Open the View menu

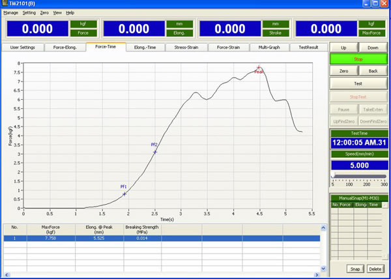[57, 12]
